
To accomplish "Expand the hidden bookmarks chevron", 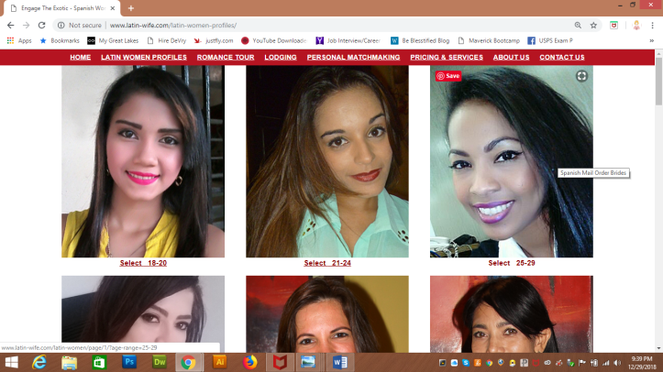I will [652, 40].
